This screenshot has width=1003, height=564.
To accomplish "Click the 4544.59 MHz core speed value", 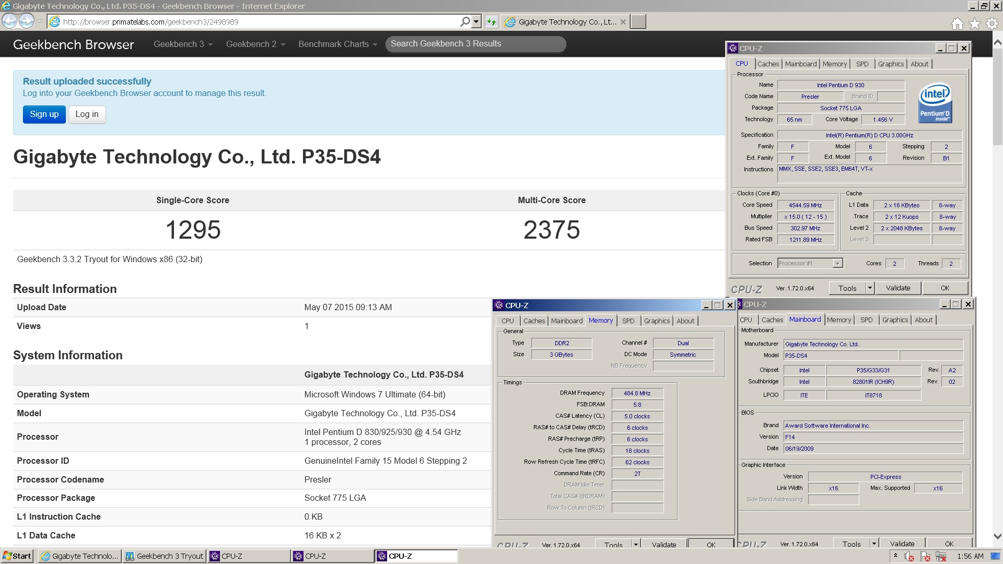I will (x=805, y=205).
